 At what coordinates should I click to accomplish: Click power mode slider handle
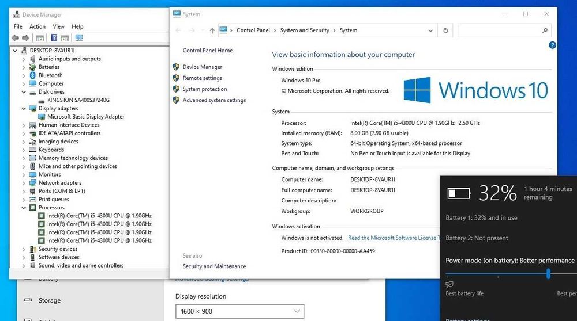[548, 273]
